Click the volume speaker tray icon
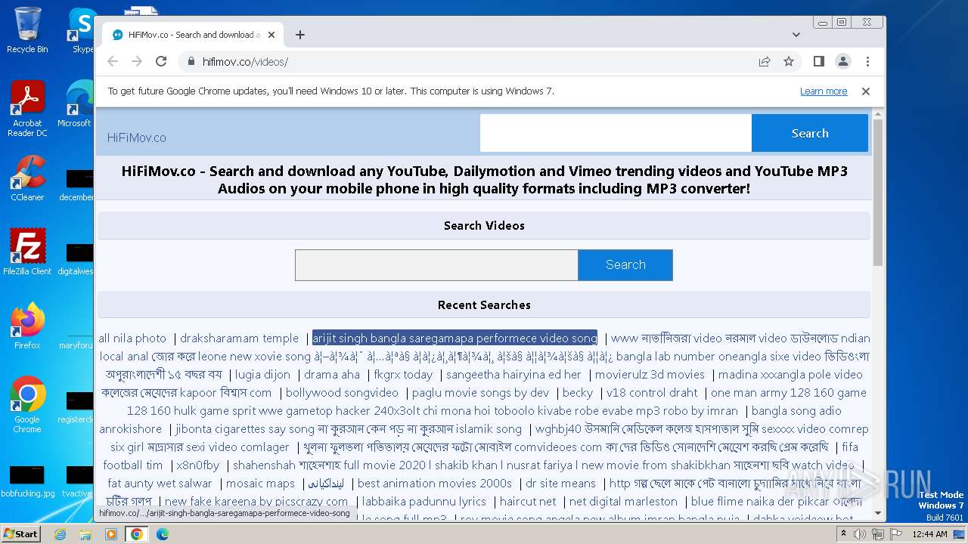Image resolution: width=968 pixels, height=544 pixels. (x=860, y=534)
